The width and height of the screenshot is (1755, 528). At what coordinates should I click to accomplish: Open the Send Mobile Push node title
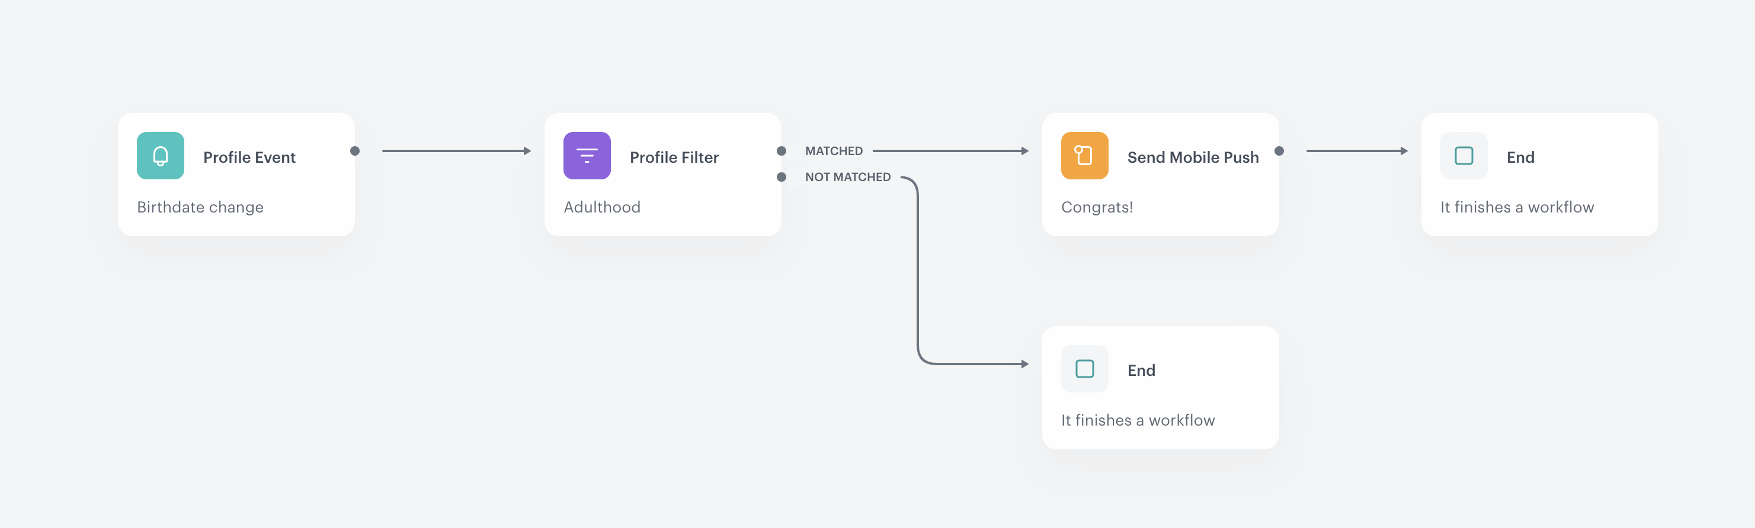pyautogui.click(x=1192, y=157)
